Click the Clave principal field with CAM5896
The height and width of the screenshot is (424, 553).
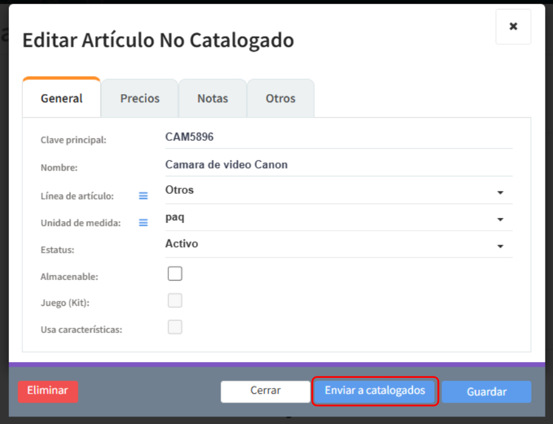[338, 136]
